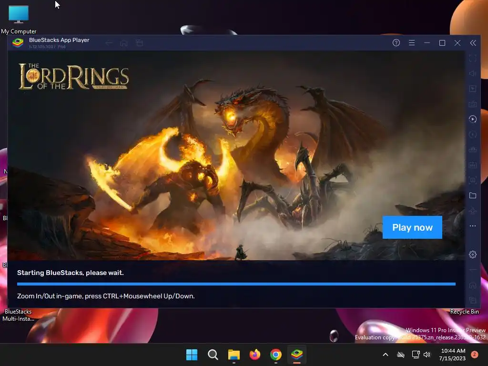The height and width of the screenshot is (366, 488).
Task: Click the title bar back arrow
Action: 109,43
